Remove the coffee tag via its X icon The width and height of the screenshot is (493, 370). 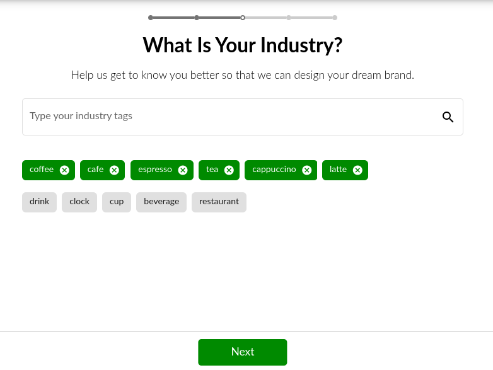coord(64,170)
